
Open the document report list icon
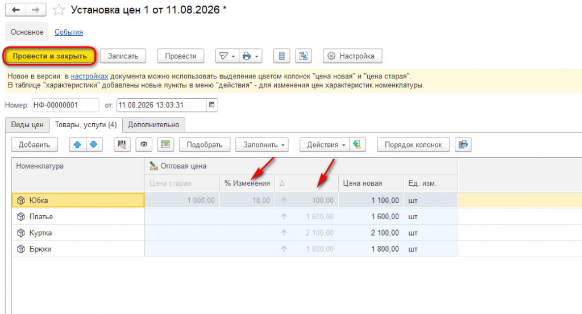pyautogui.click(x=282, y=56)
